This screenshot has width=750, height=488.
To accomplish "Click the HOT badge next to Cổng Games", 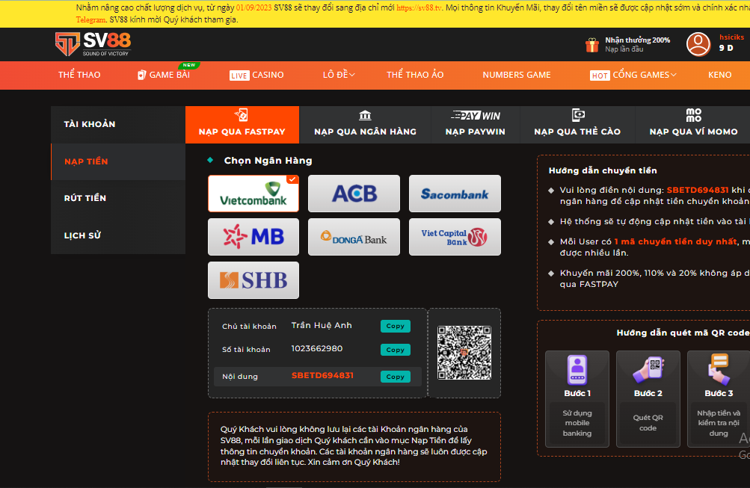I will pos(600,75).
